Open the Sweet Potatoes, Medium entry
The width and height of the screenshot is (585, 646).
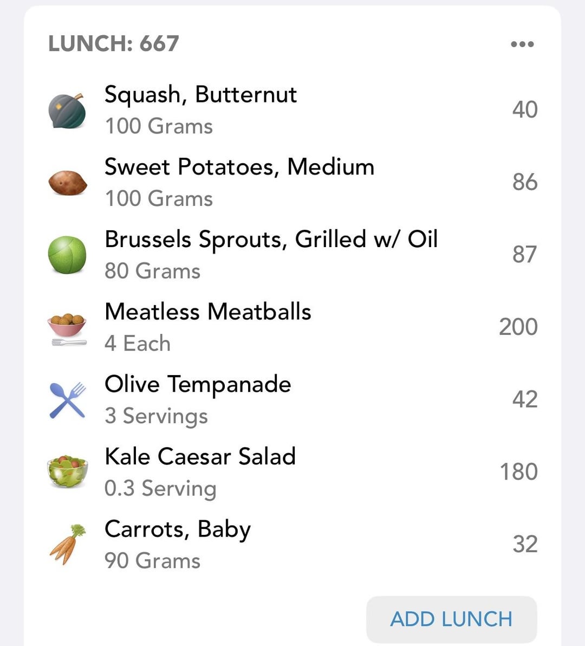(239, 167)
